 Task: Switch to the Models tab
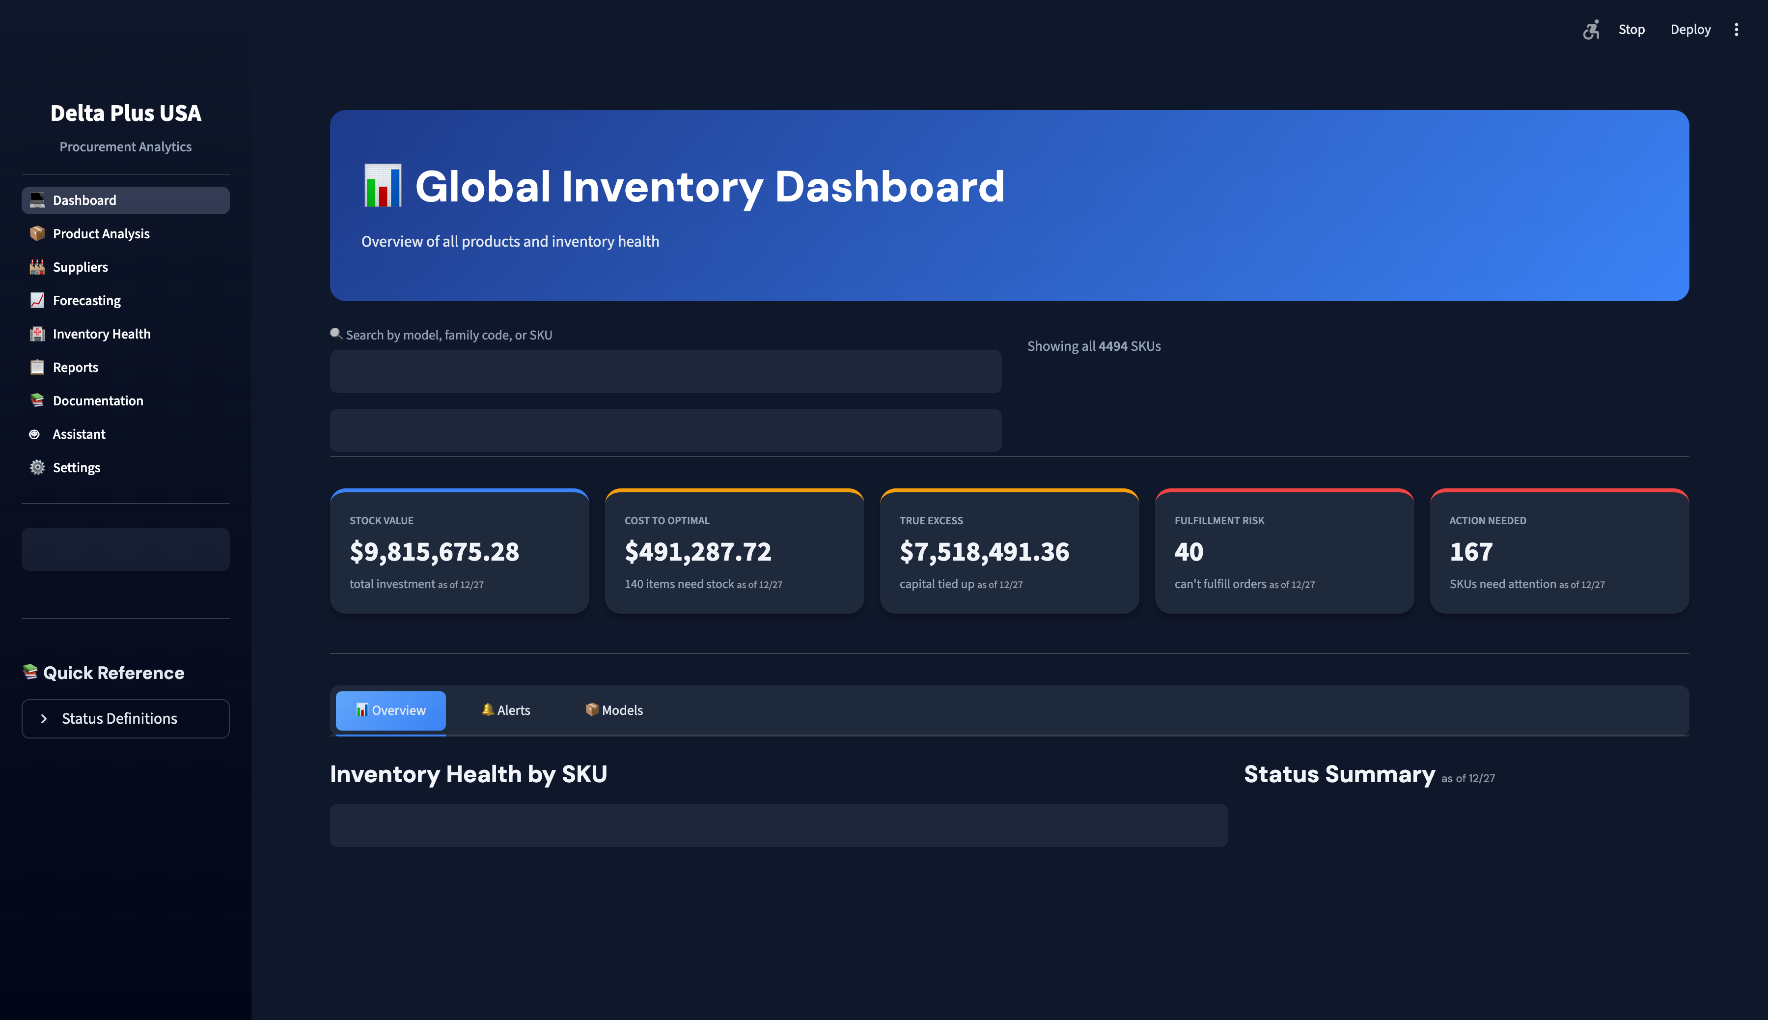coord(613,709)
